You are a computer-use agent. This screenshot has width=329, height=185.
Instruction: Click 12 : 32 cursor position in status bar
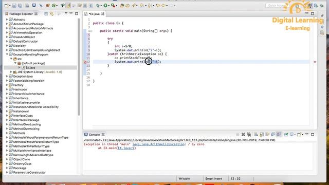(x=235, y=179)
